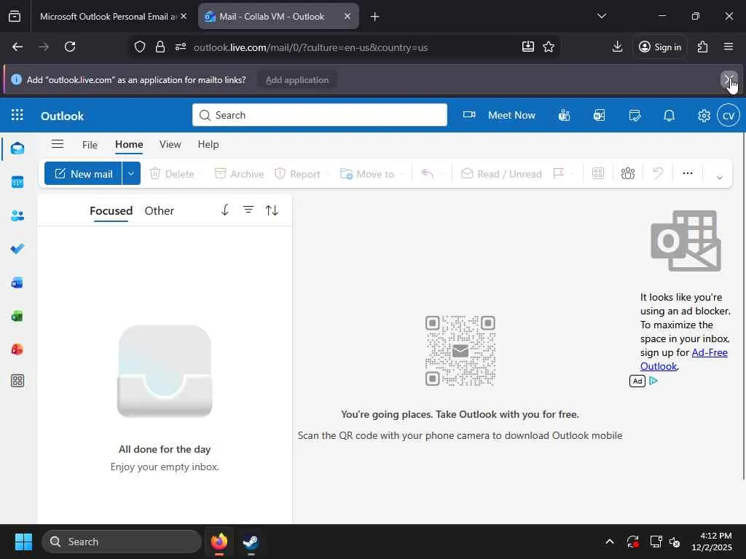
Task: Open Mail from the left sidebar
Action: [17, 148]
